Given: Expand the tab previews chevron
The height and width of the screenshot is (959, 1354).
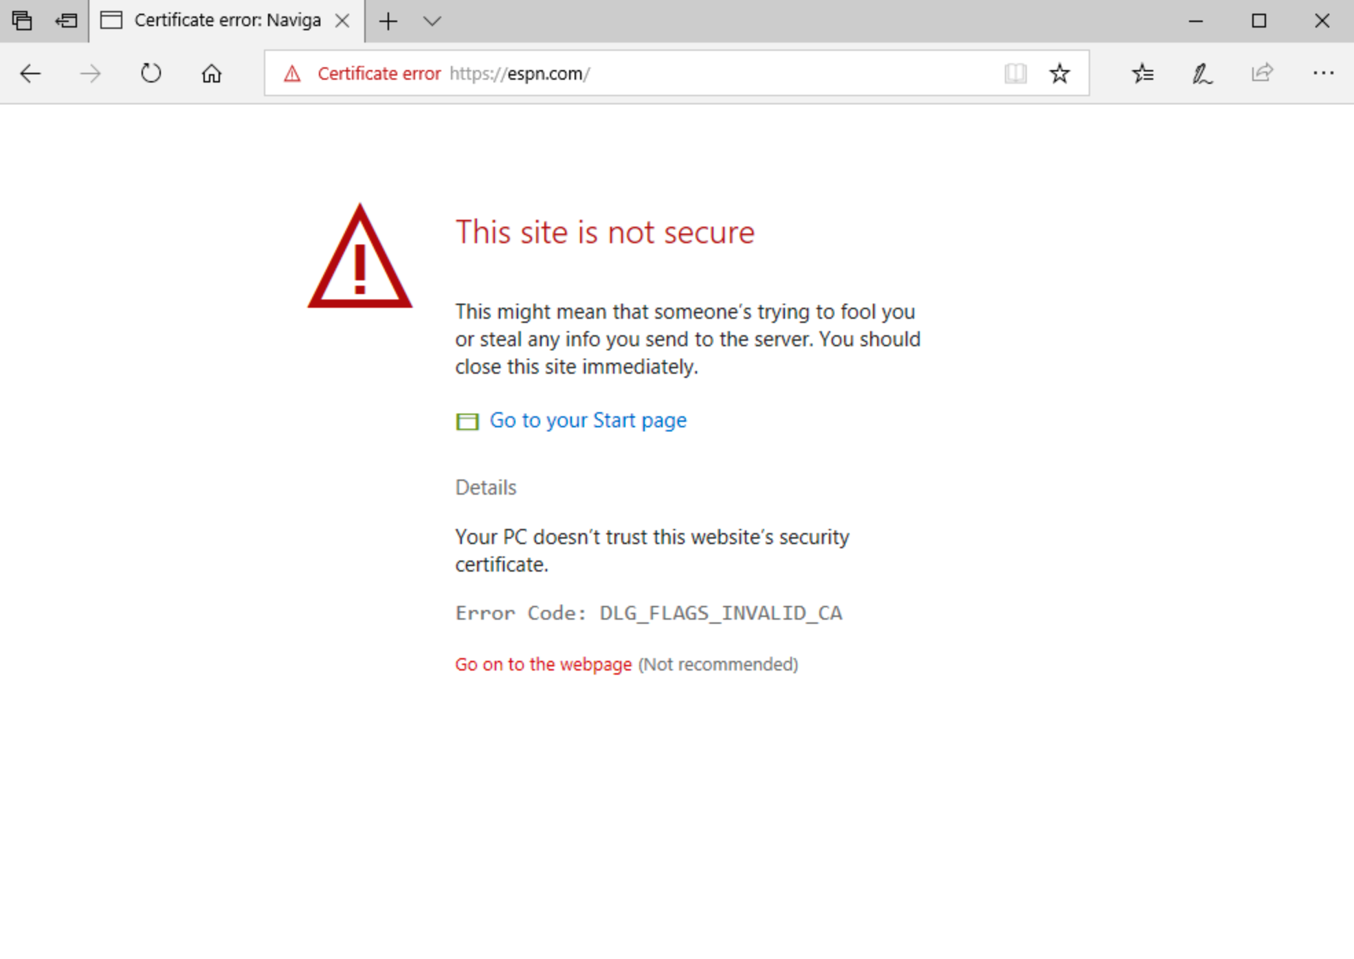Looking at the screenshot, I should (x=432, y=21).
